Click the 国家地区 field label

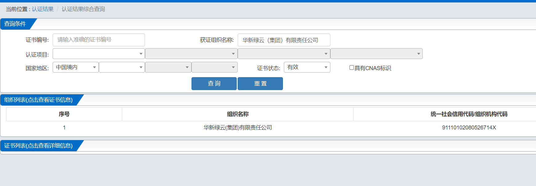click(37, 68)
